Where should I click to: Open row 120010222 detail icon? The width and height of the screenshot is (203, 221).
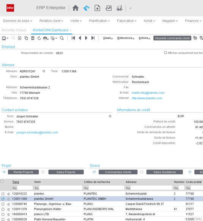point(8,194)
